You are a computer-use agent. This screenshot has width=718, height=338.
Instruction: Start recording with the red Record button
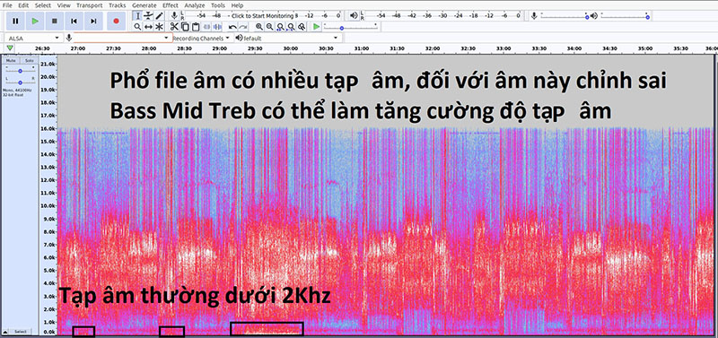[x=116, y=21]
